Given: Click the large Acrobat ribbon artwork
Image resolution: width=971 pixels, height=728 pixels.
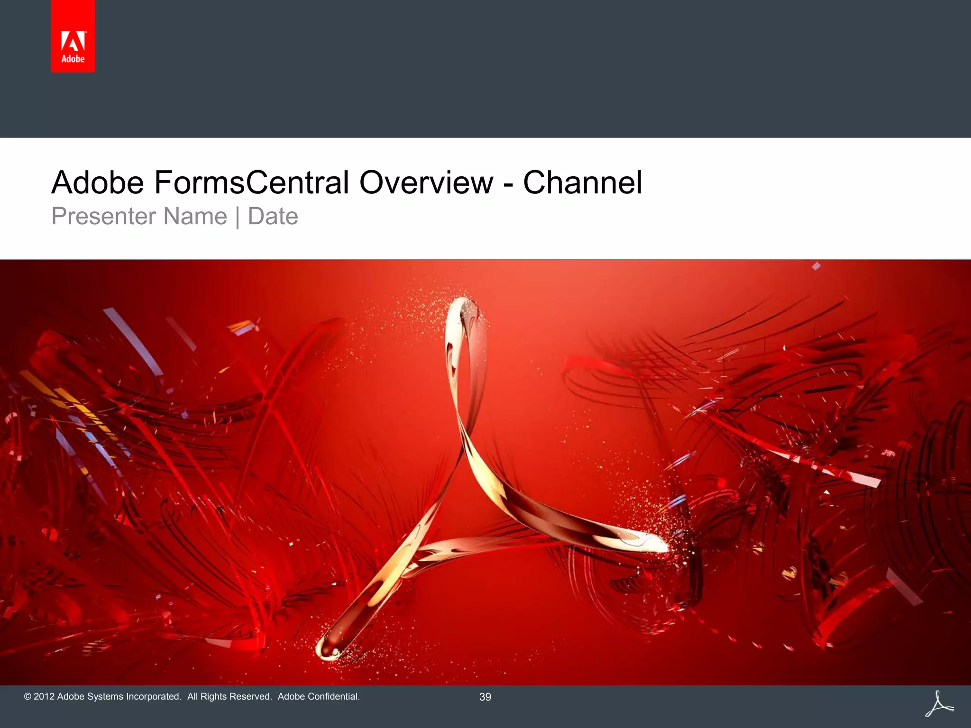Looking at the screenshot, I should pyautogui.click(x=493, y=479).
